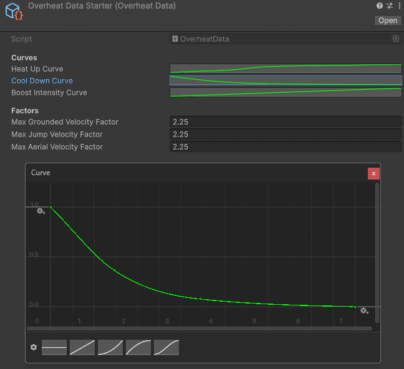Open the right post-wrap mode gear
The image size is (404, 369).
pyautogui.click(x=364, y=311)
